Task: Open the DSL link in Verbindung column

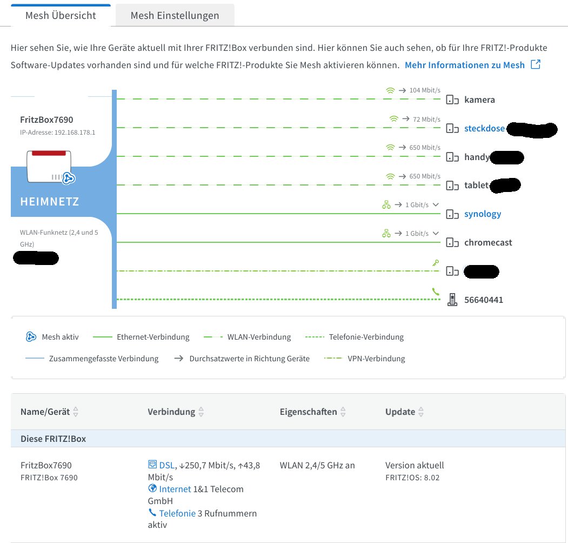Action: tap(167, 465)
